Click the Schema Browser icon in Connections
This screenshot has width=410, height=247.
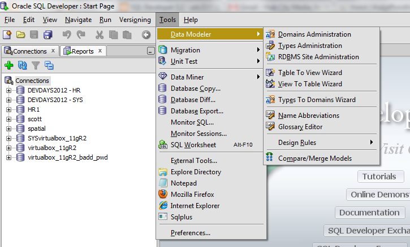(49, 65)
